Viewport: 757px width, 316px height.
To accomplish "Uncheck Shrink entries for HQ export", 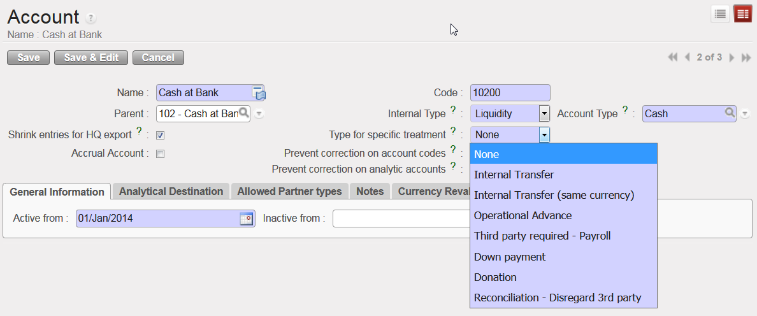I will 161,135.
